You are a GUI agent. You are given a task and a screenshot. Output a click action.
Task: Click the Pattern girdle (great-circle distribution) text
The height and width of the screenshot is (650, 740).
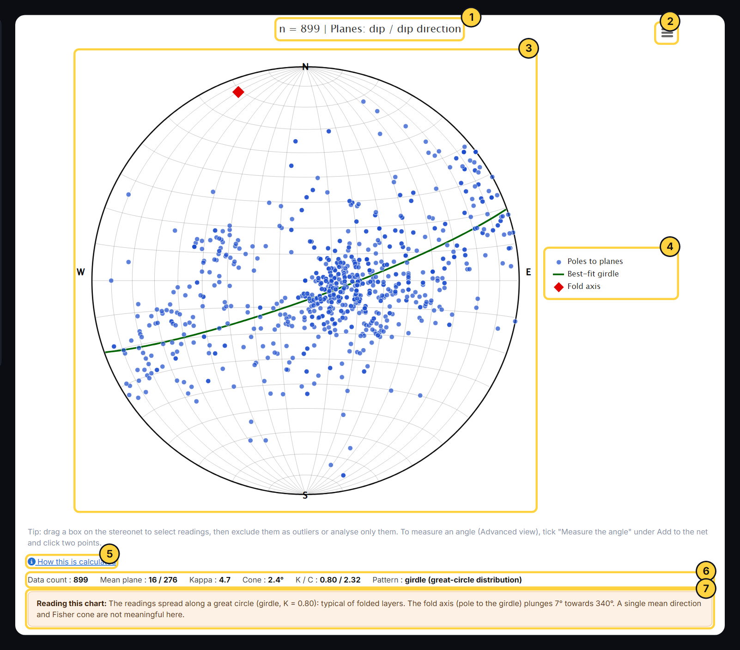coord(463,580)
